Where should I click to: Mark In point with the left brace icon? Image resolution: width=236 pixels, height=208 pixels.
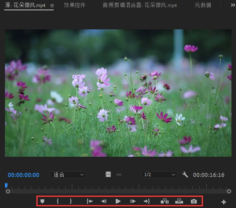click(x=57, y=201)
